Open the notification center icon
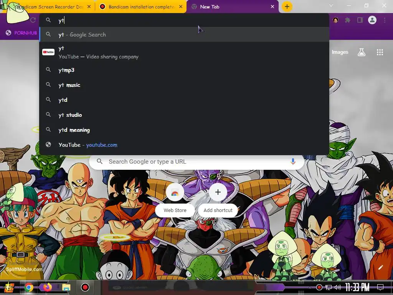393x295 pixels. pos(380,287)
